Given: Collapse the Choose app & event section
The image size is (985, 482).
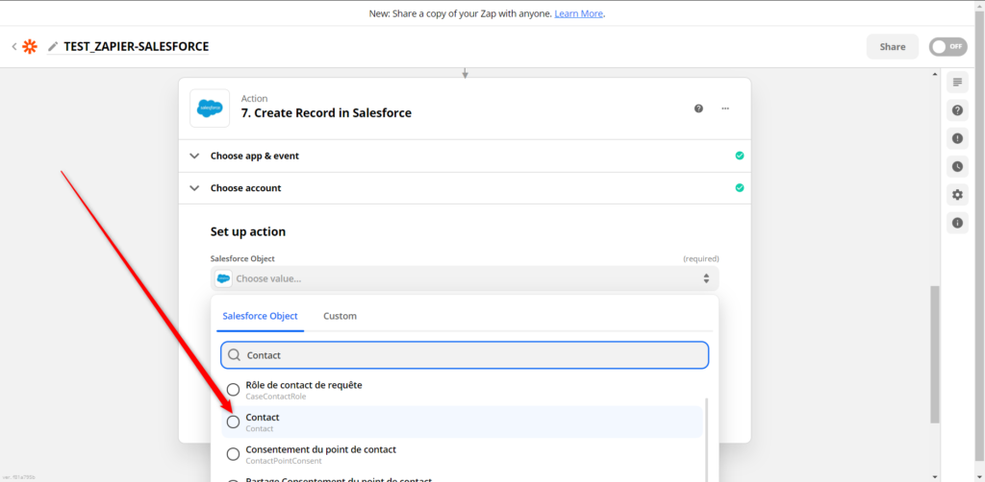Looking at the screenshot, I should (194, 156).
